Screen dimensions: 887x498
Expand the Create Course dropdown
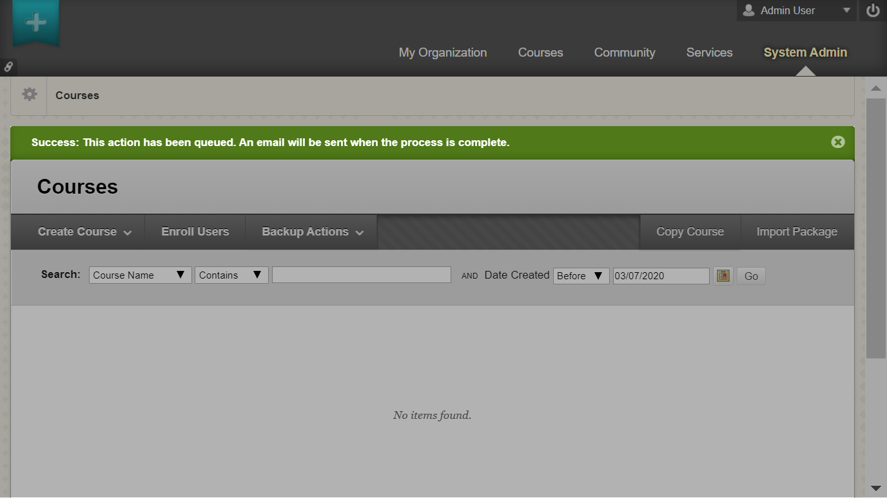[x=77, y=232]
